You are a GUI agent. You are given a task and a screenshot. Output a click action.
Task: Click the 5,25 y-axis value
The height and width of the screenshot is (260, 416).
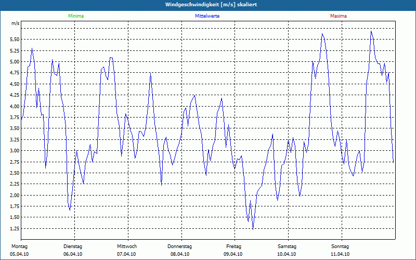pos(15,50)
